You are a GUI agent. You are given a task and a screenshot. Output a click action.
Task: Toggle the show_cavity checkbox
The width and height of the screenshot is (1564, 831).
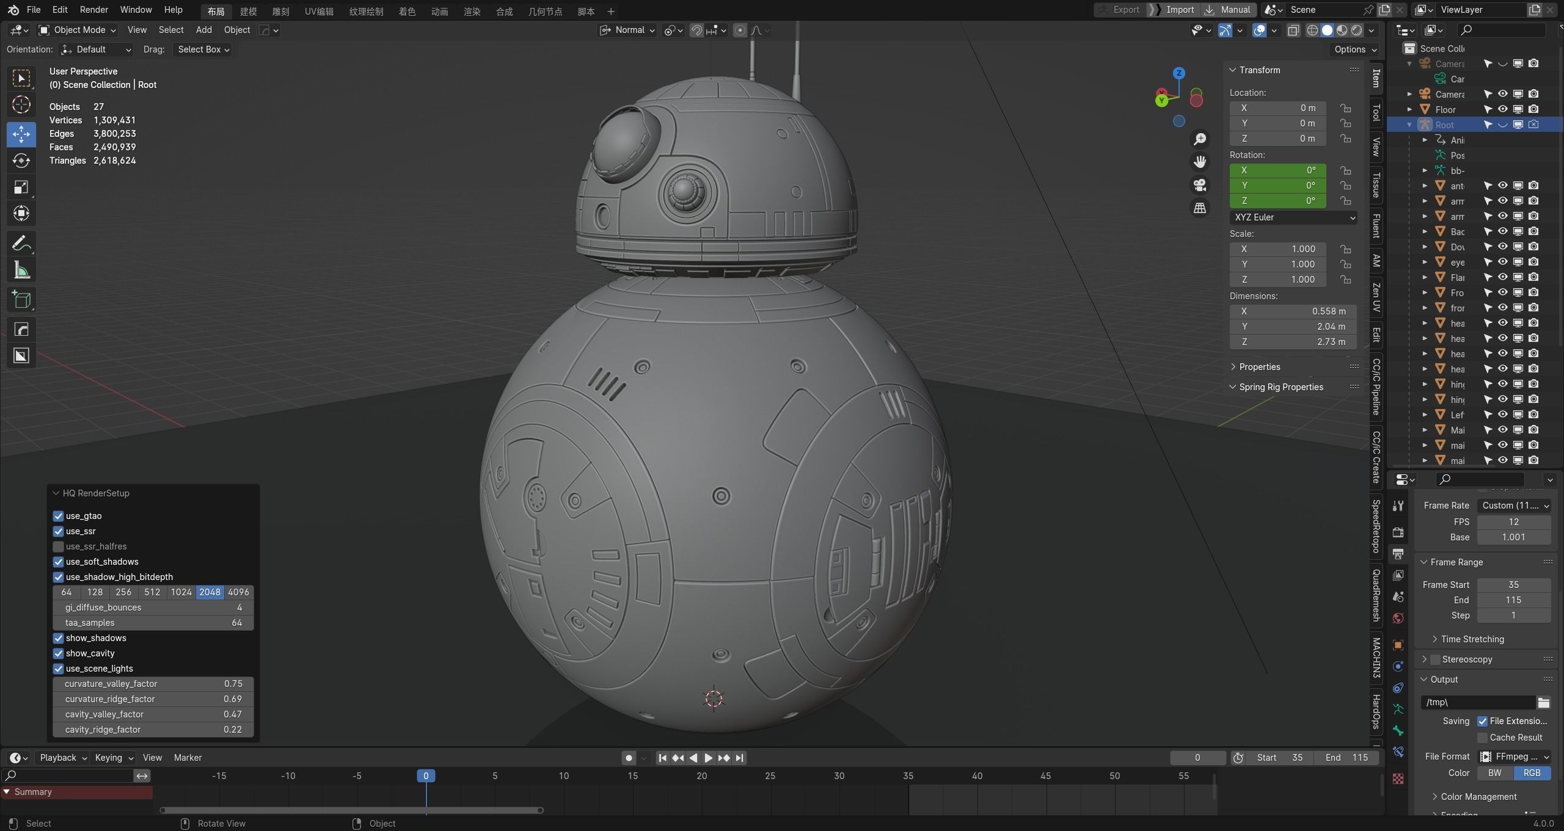click(x=59, y=653)
